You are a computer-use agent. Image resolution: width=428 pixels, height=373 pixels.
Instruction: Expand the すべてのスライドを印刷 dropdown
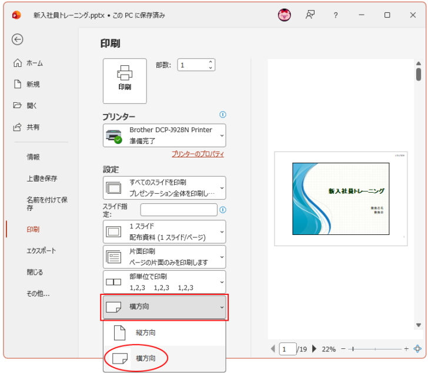(x=165, y=188)
